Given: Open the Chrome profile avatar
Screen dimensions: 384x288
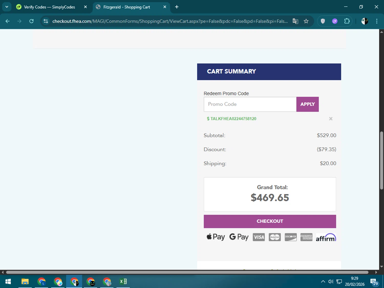Looking at the screenshot, I should coord(365,21).
